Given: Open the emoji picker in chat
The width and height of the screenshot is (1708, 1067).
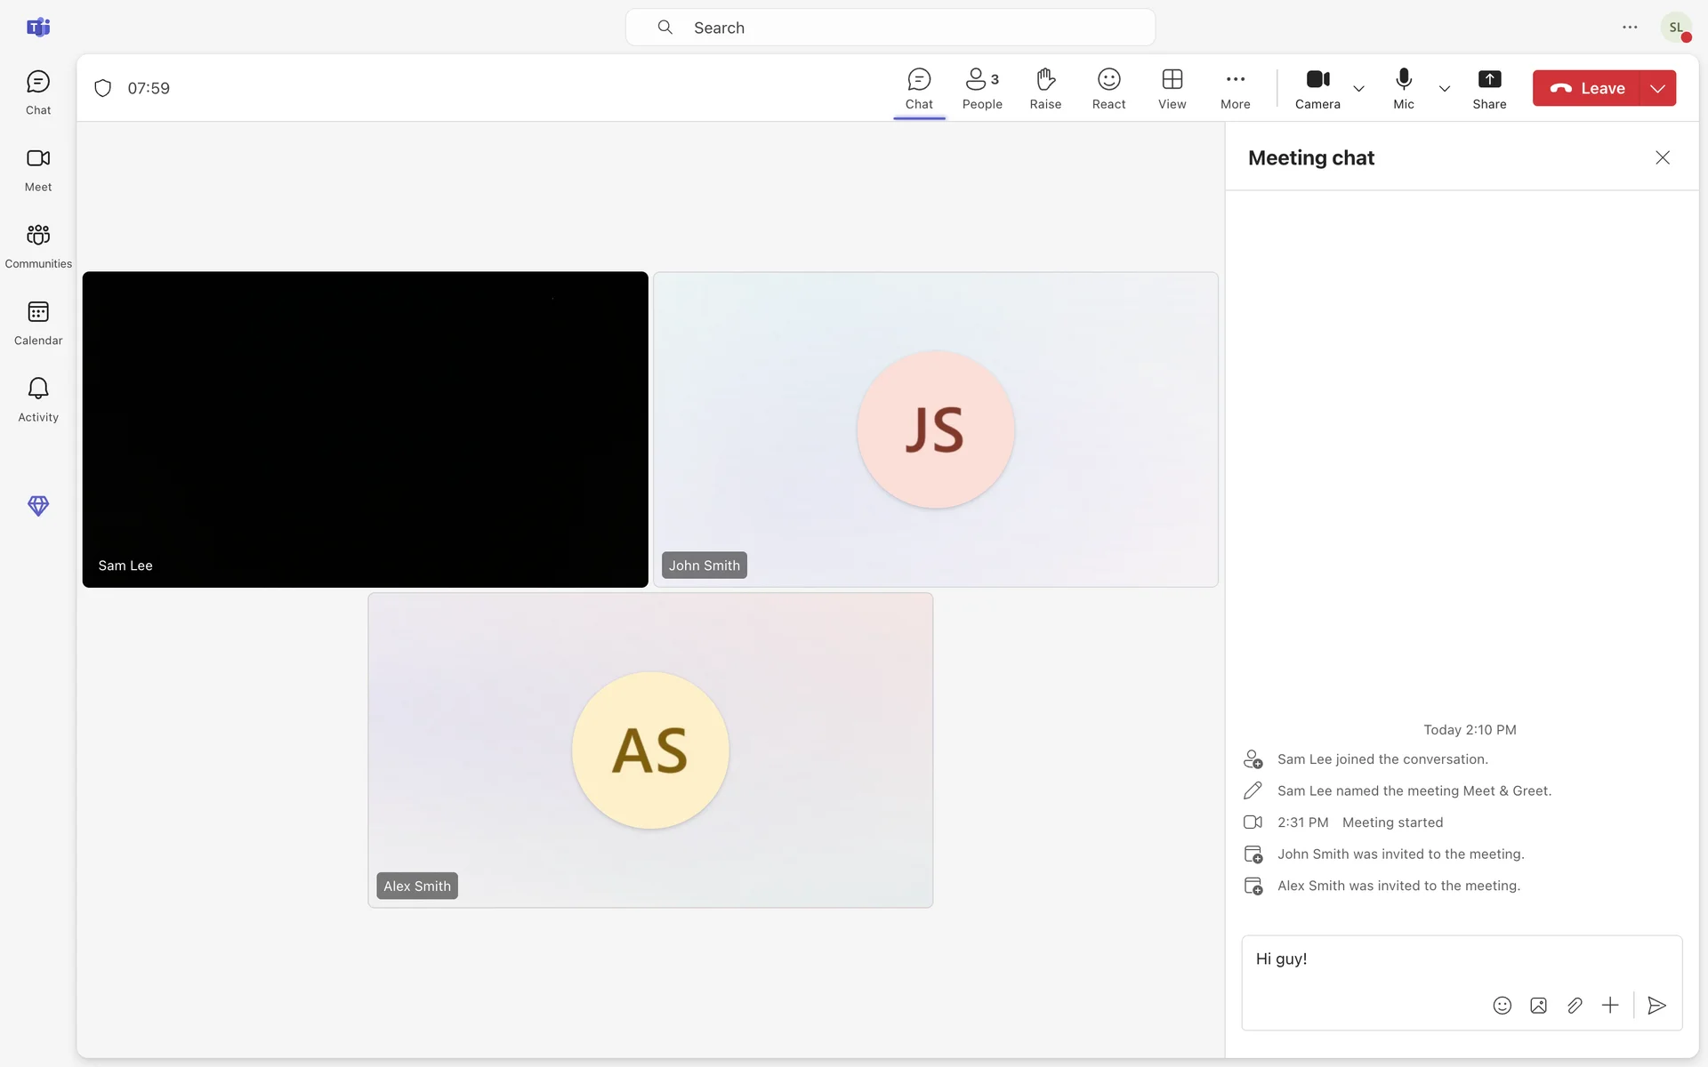Looking at the screenshot, I should (1502, 1006).
